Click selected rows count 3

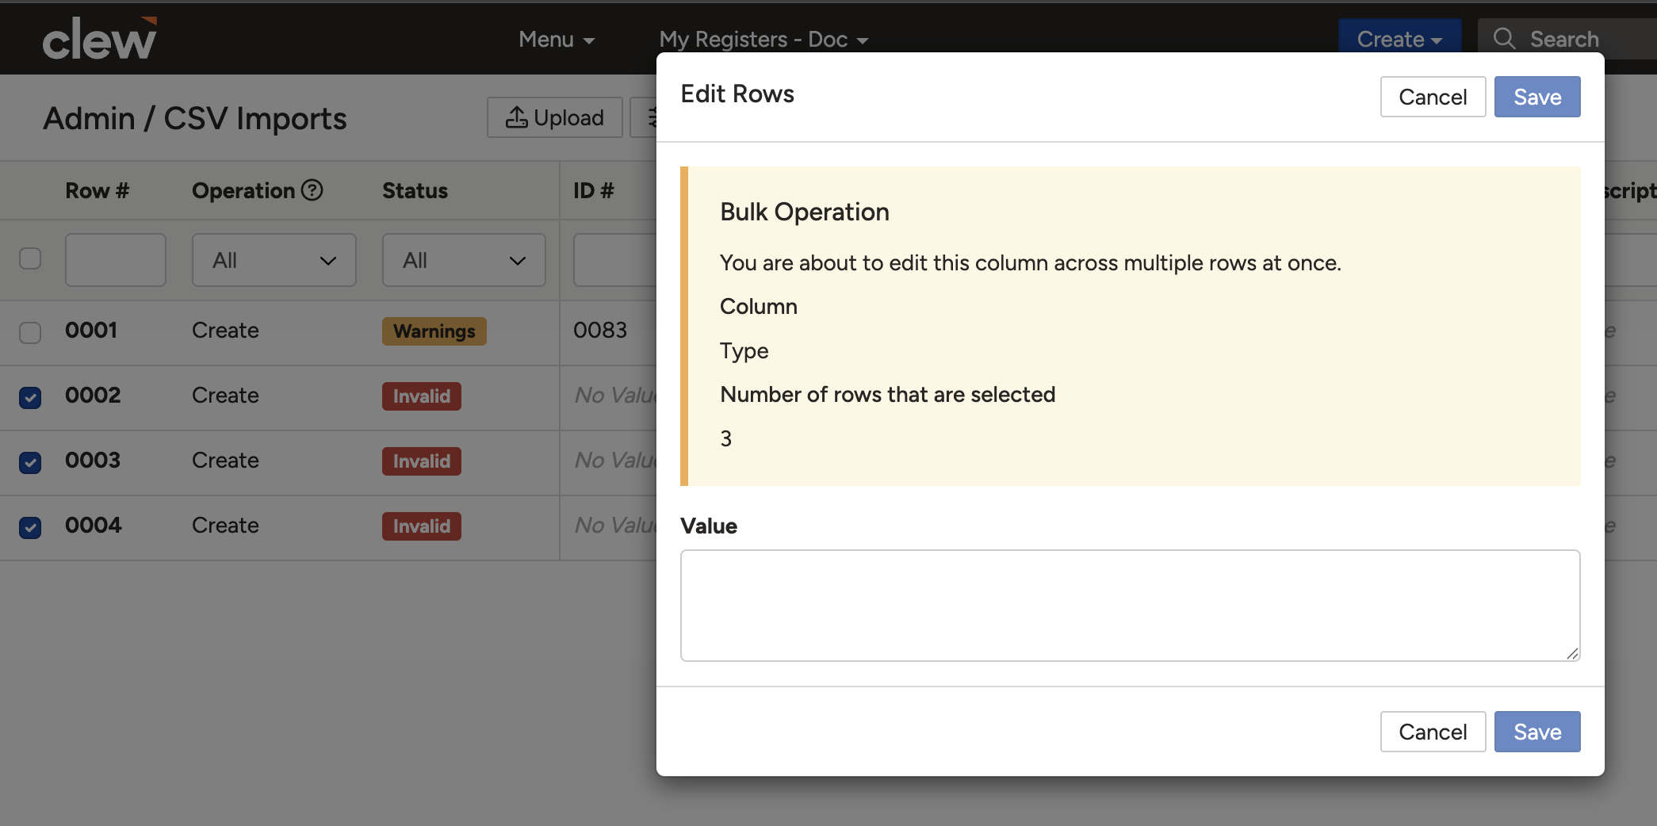[725, 438]
